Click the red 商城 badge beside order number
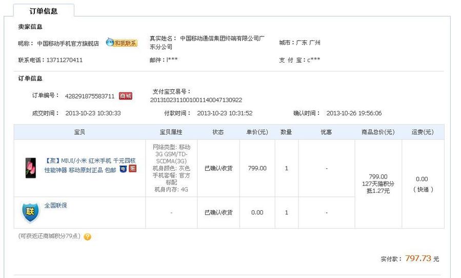461x278 pixels. (126, 96)
